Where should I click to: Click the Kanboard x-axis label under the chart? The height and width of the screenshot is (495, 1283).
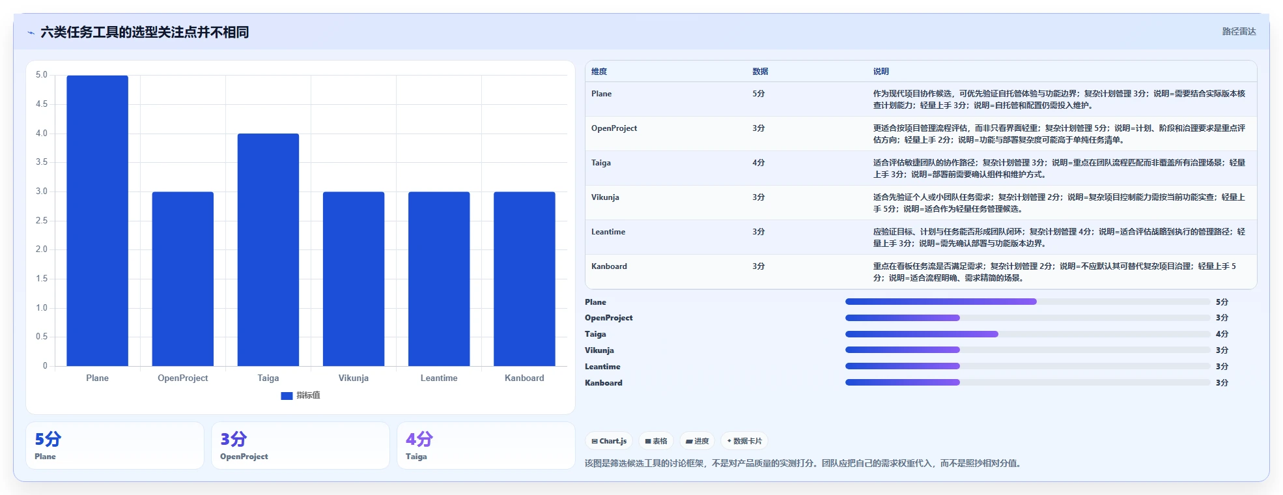tap(524, 378)
